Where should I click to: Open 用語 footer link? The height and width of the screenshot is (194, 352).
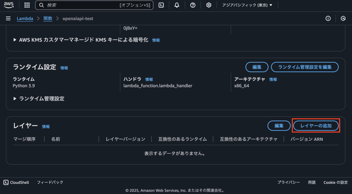(x=312, y=182)
